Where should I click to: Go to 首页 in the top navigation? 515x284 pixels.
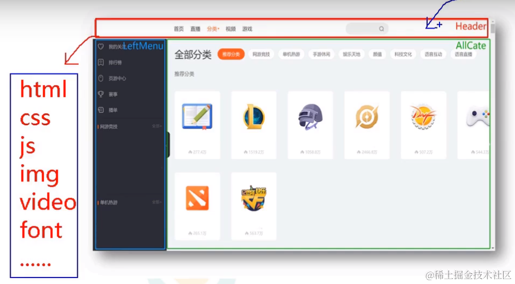178,29
